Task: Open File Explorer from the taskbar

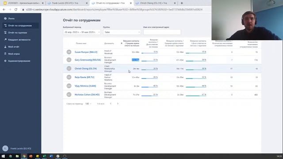Action: click(17, 156)
